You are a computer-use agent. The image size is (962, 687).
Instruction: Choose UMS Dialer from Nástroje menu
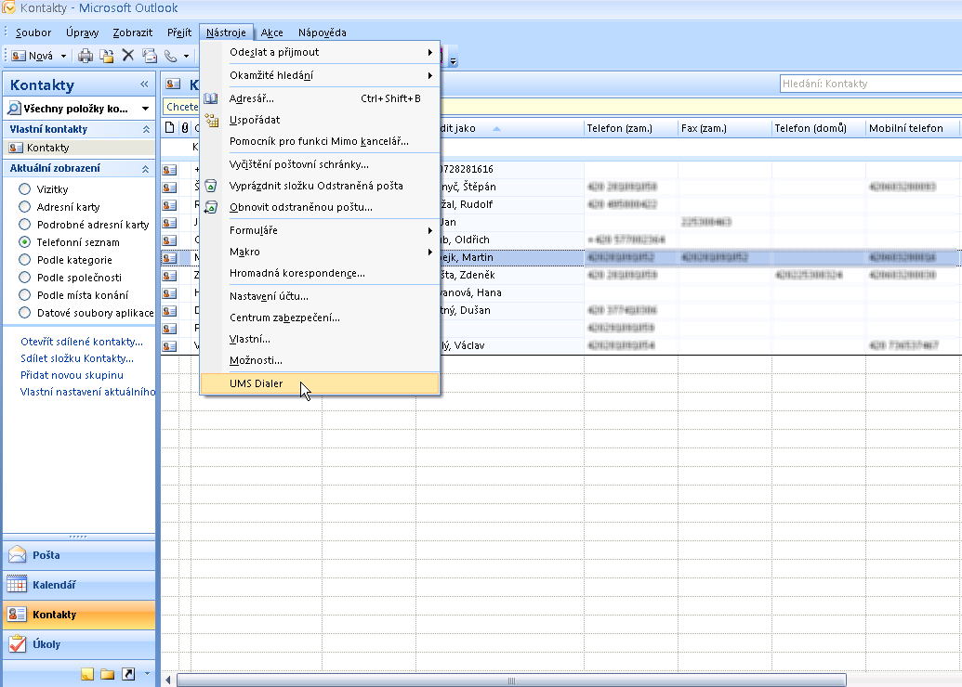click(x=320, y=383)
